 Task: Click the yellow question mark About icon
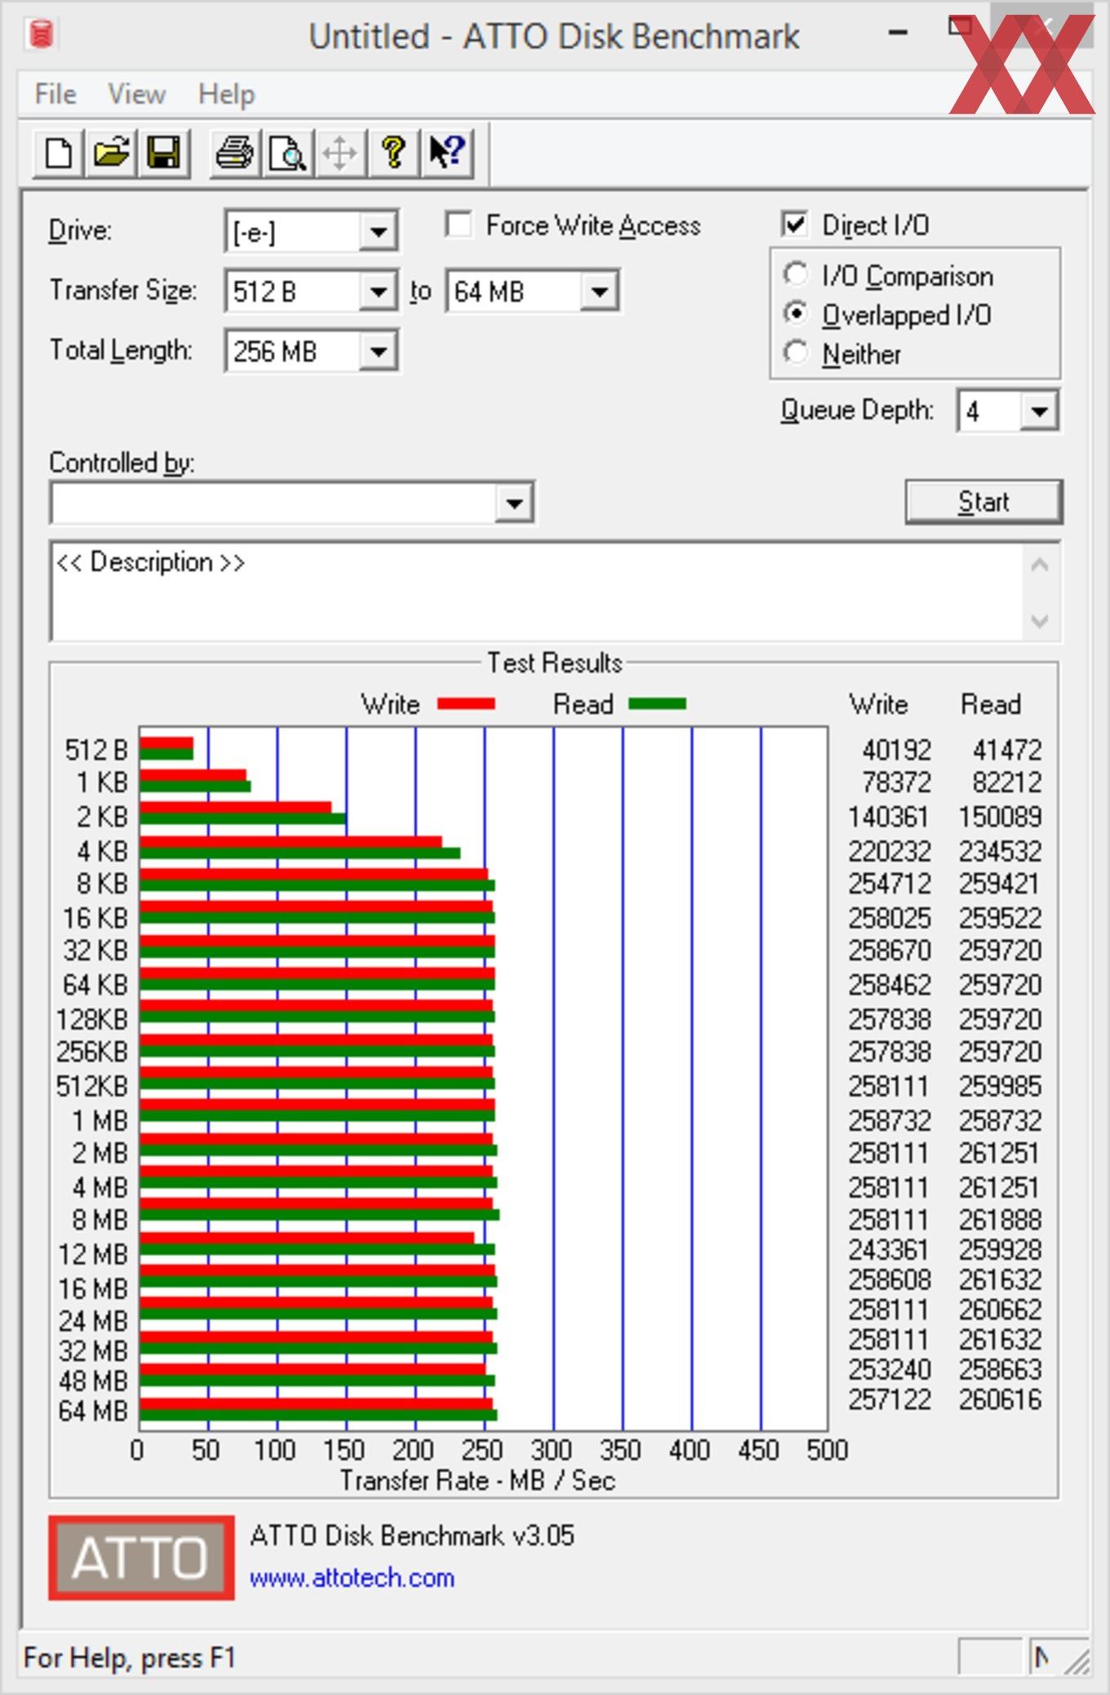click(x=394, y=153)
